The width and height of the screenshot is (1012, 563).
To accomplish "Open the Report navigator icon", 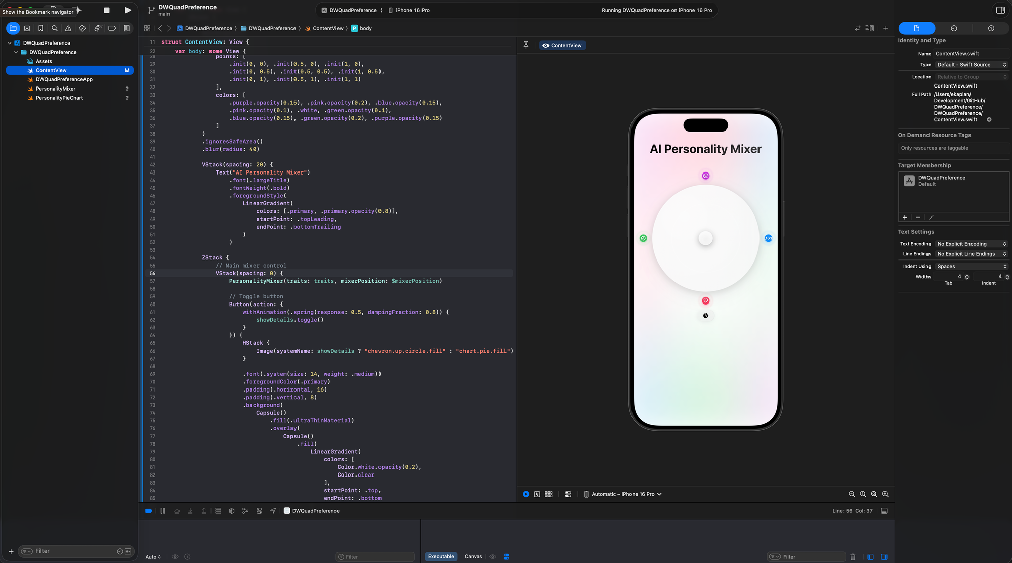I will 127,28.
